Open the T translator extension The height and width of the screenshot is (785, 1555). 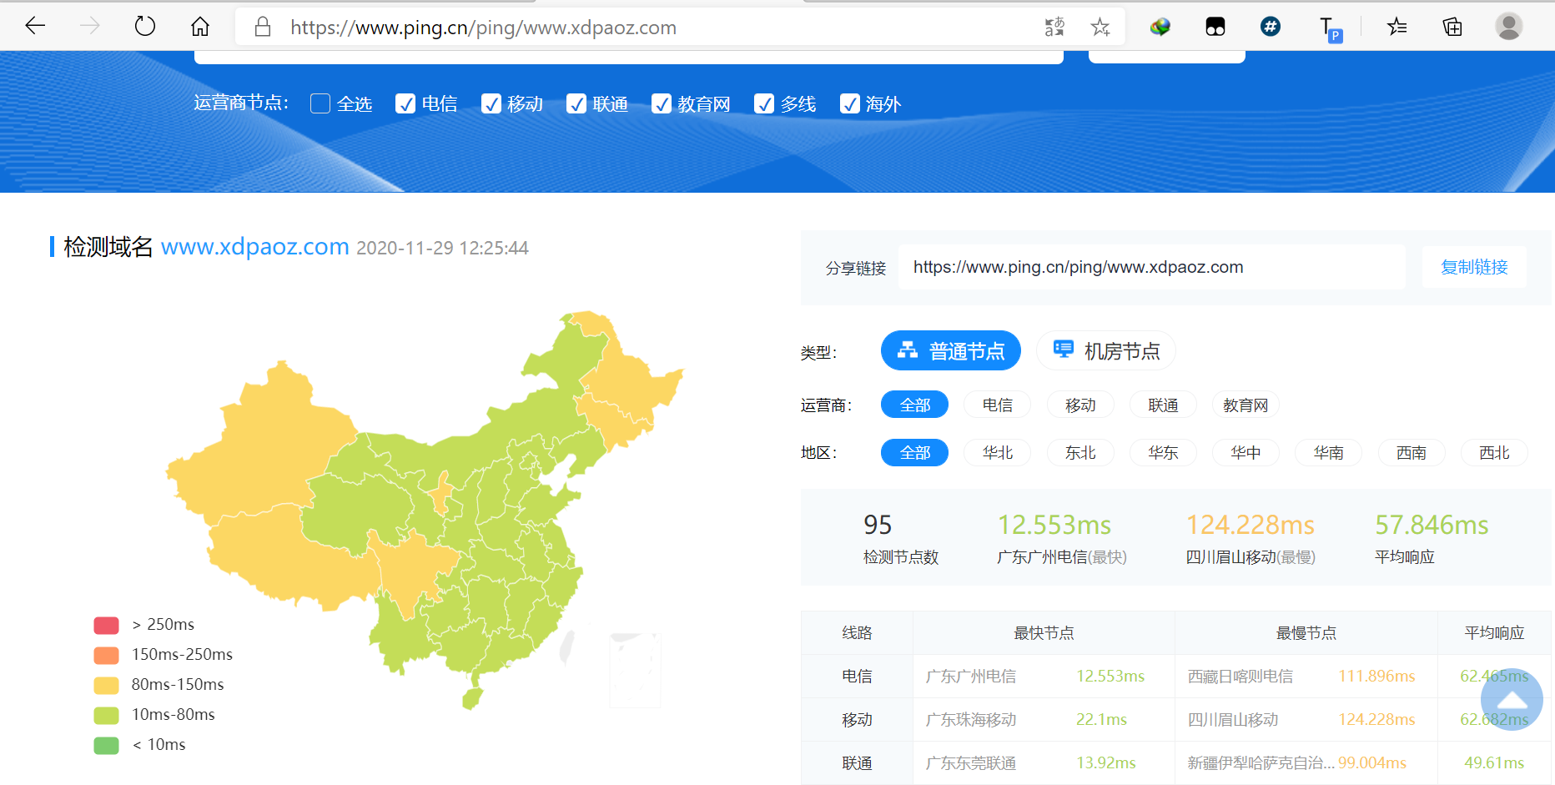pyautogui.click(x=1330, y=28)
